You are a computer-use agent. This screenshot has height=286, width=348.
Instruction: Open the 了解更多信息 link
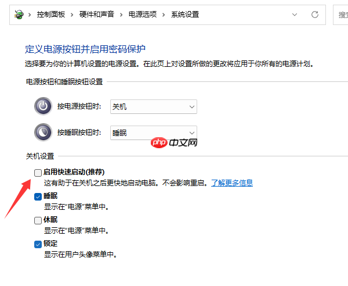click(x=232, y=183)
